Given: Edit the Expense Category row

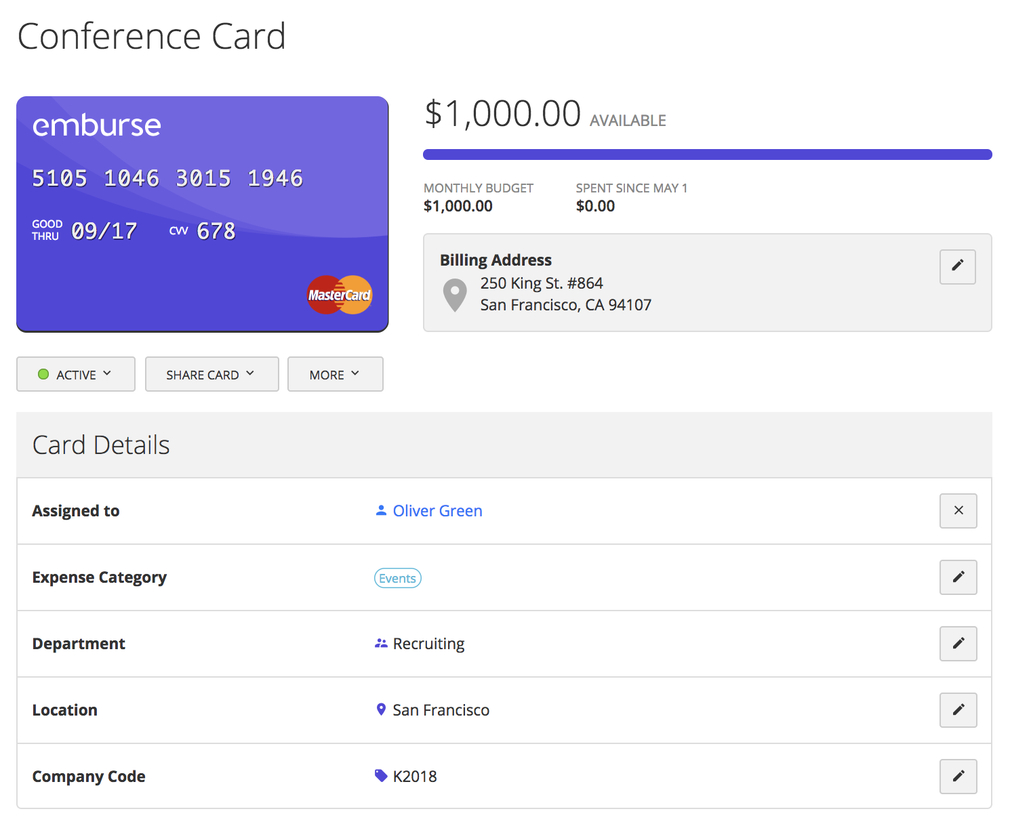Looking at the screenshot, I should [x=958, y=577].
